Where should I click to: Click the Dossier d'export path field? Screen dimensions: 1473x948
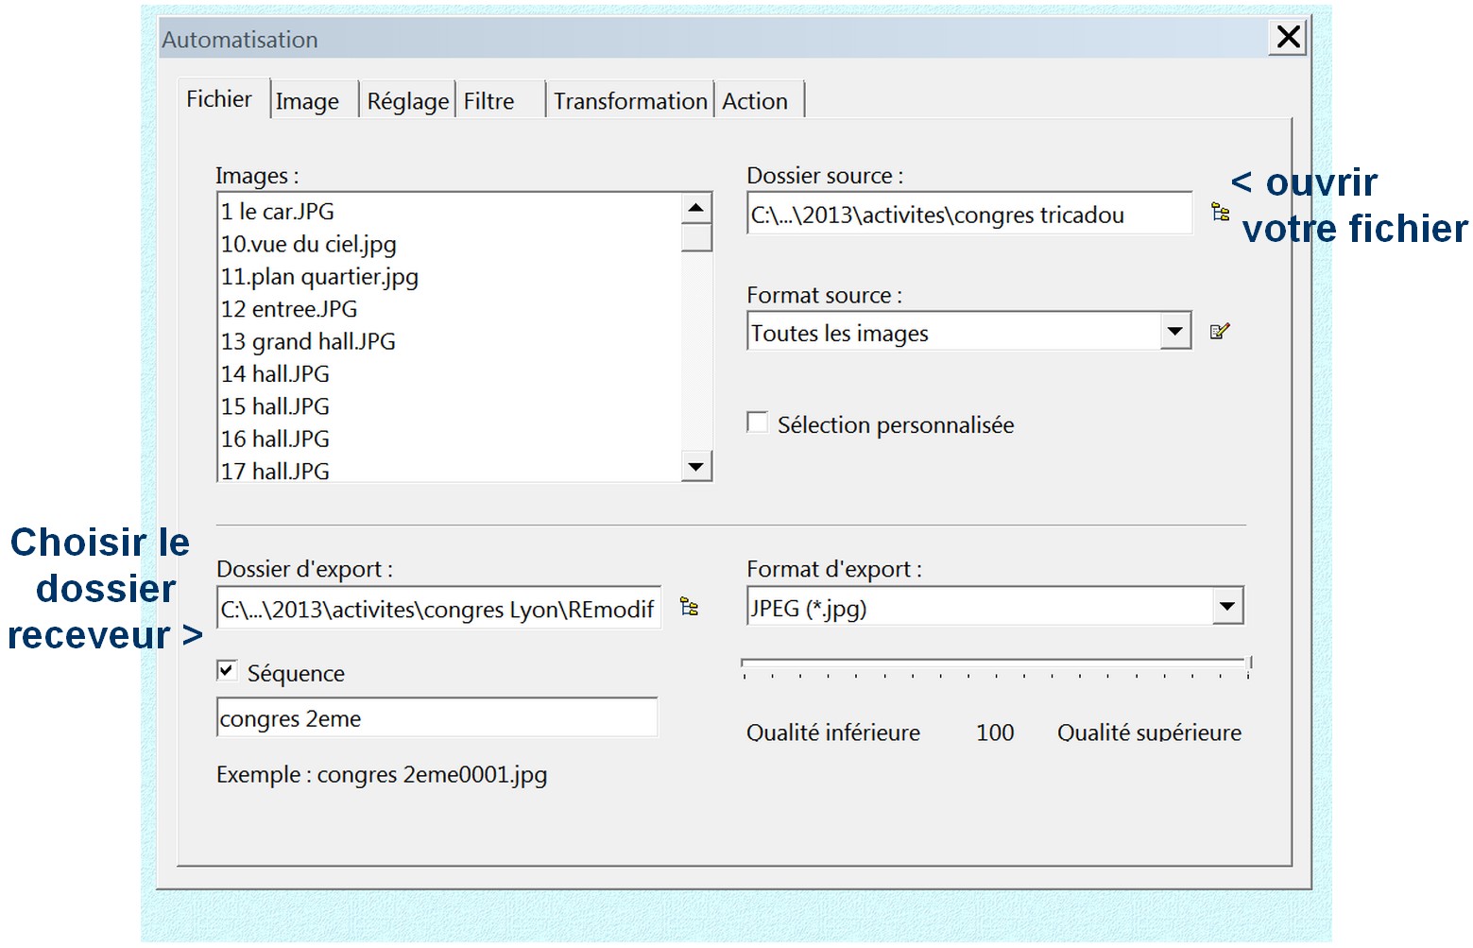coord(437,610)
